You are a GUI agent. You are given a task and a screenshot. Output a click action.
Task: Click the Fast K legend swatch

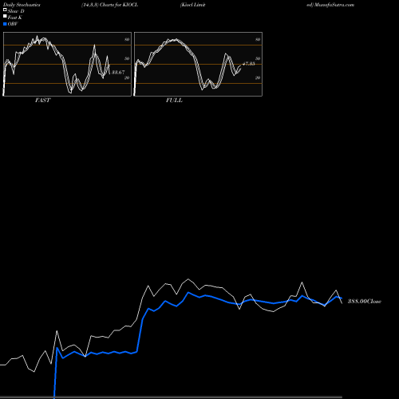click(x=5, y=16)
